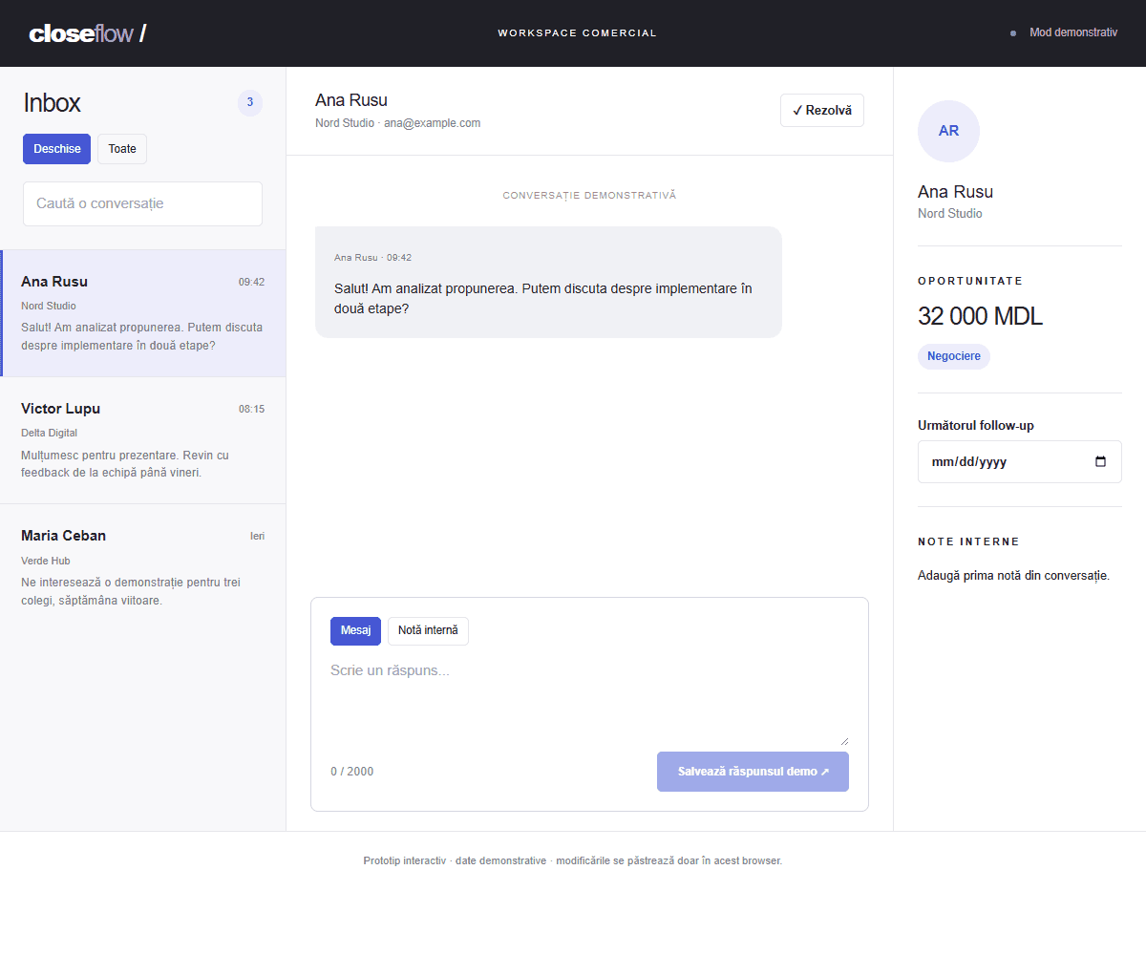1146x955 pixels.
Task: Click the closeflow logo
Action: 88,33
